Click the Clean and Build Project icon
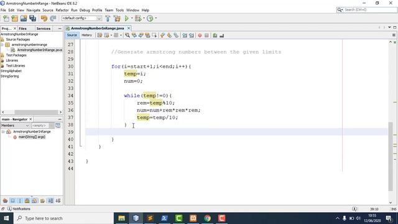Viewport: 398px width, 224px height. coord(117,18)
